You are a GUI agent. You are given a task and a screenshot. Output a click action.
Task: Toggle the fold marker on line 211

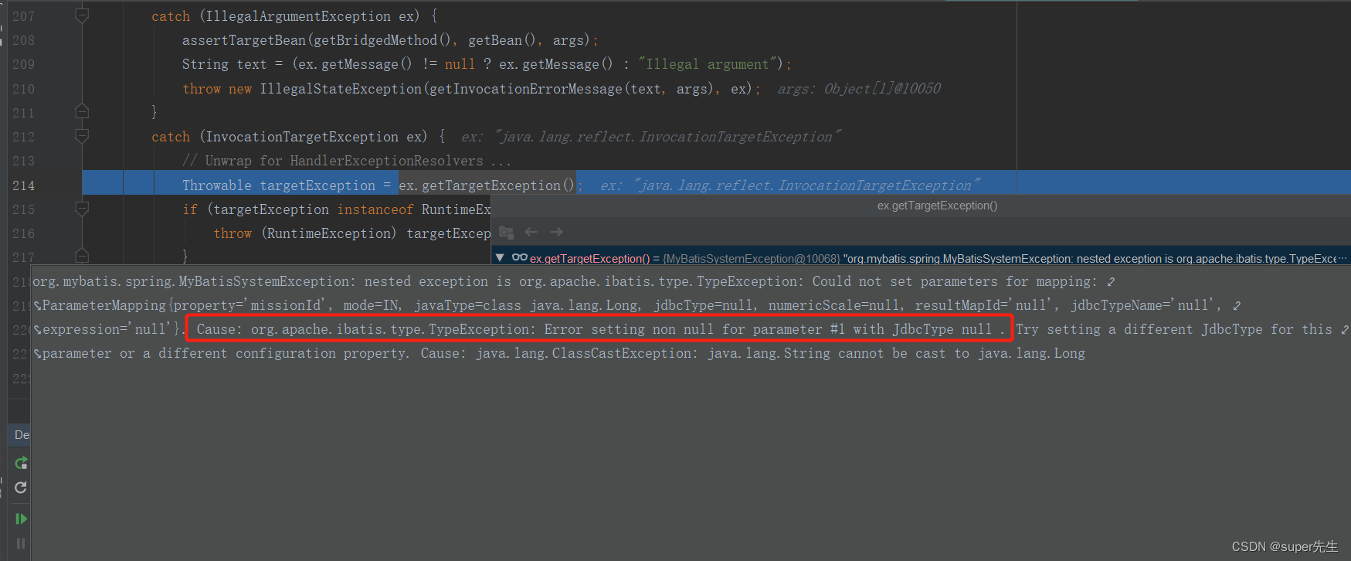pos(82,112)
